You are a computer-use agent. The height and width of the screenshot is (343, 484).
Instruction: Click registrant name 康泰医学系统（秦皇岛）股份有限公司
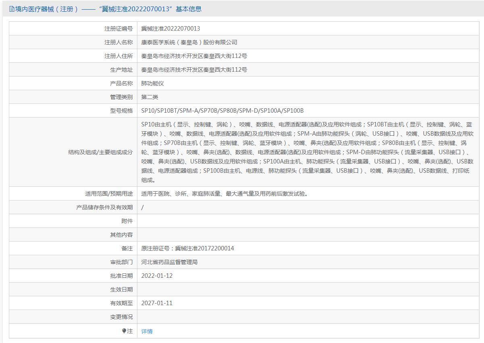click(x=189, y=42)
